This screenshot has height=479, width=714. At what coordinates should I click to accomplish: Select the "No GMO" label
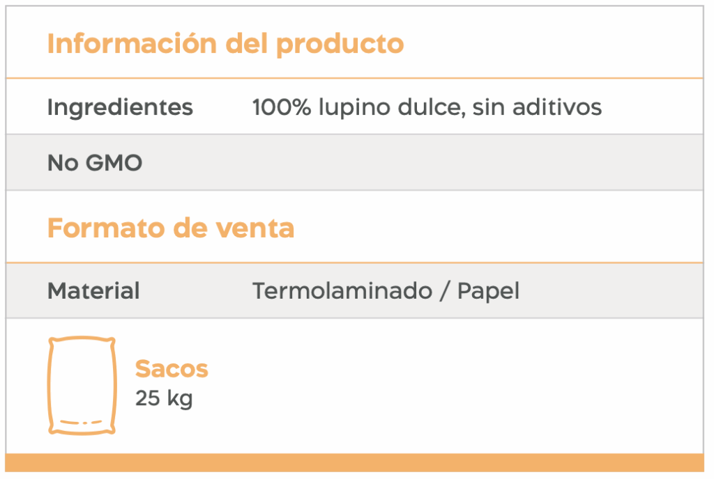95,163
